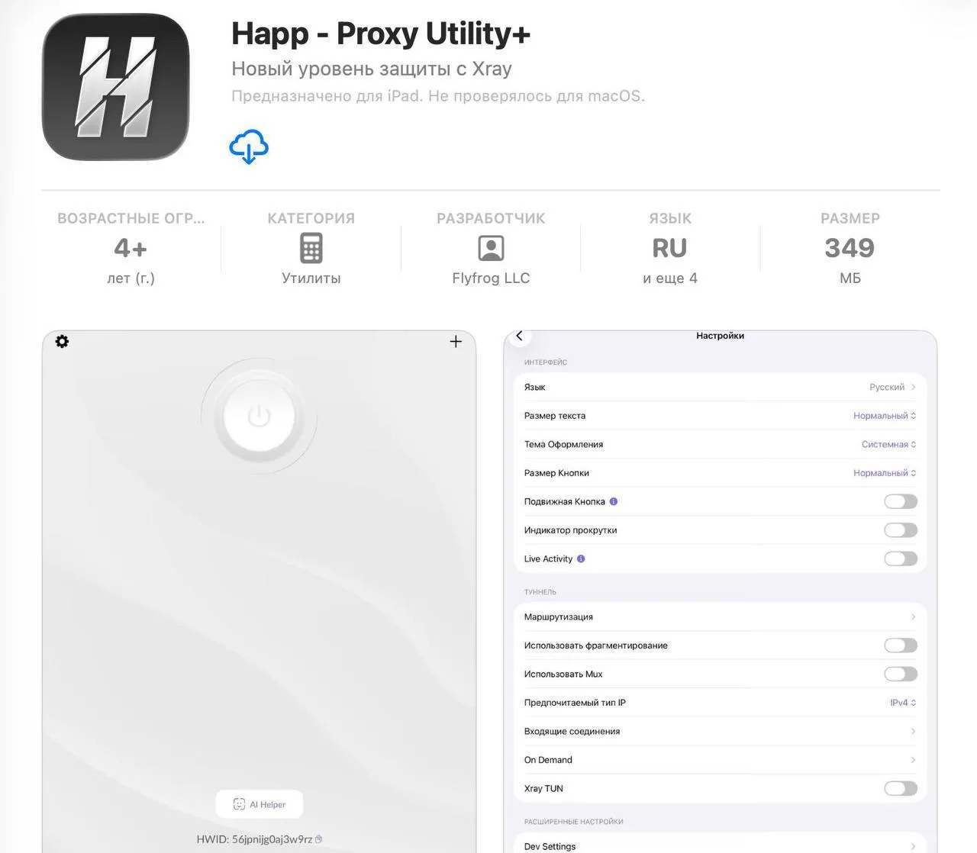This screenshot has height=853, width=977.
Task: Open the Маршрутизация settings row
Action: [x=720, y=616]
